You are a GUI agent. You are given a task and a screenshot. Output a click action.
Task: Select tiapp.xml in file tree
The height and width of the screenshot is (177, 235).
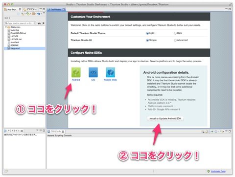point(15,48)
